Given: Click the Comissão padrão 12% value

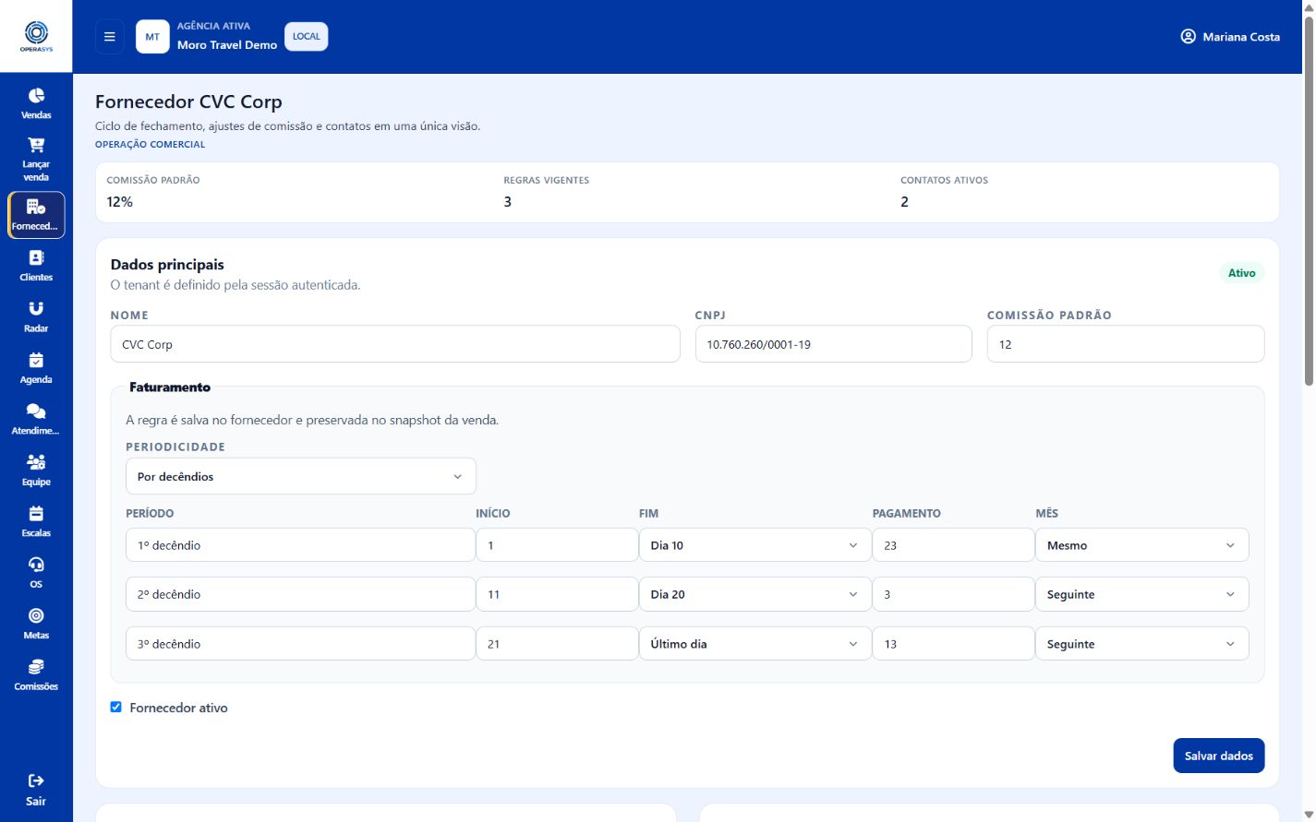Looking at the screenshot, I should [x=120, y=202].
